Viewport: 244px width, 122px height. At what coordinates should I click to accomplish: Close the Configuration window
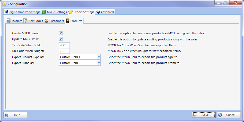(236, 3)
